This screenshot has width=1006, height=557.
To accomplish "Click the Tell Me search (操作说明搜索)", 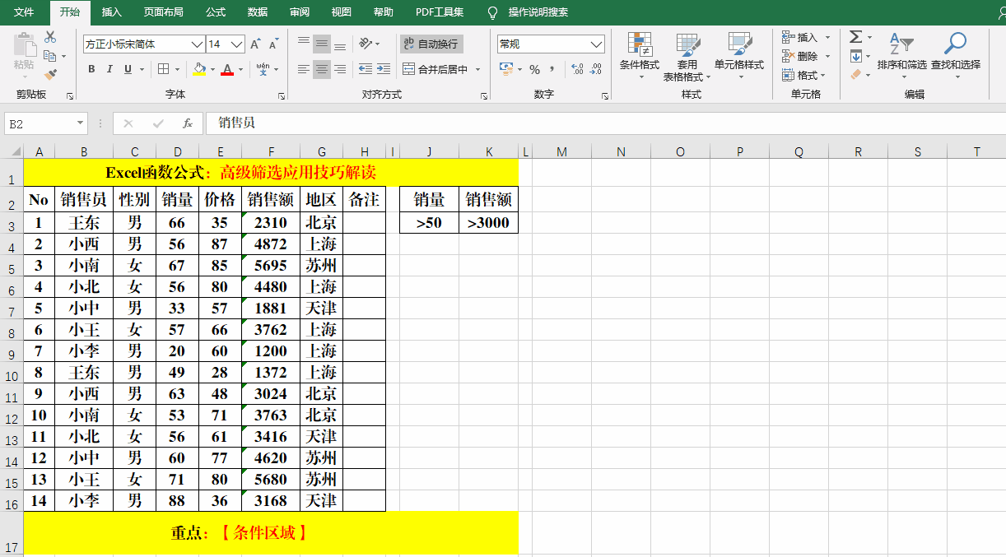I will tap(538, 12).
